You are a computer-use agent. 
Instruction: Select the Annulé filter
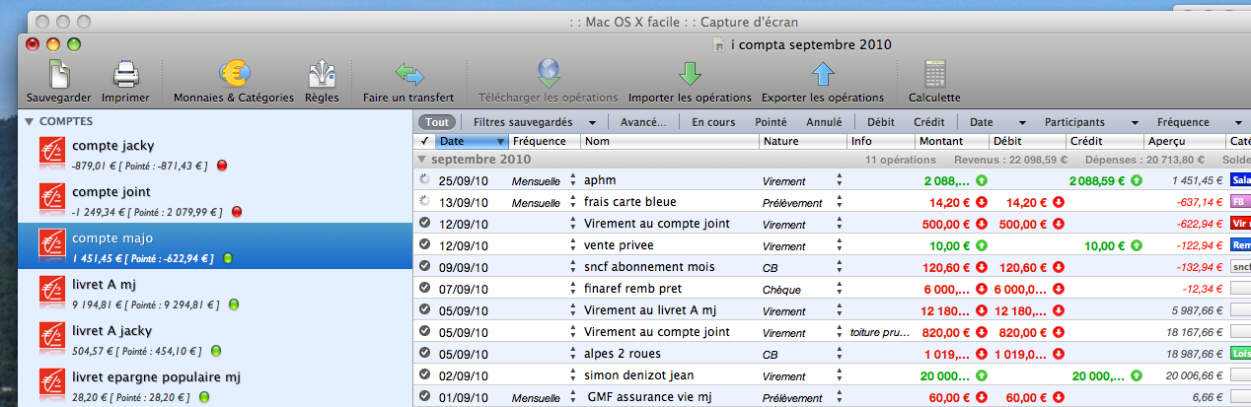[824, 122]
